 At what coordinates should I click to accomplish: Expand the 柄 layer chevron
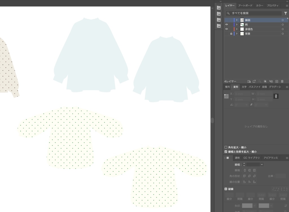tap(237, 24)
